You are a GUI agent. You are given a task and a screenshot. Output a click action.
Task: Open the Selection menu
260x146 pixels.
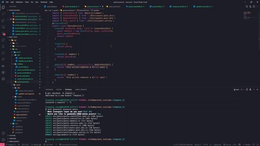[x=19, y=2]
